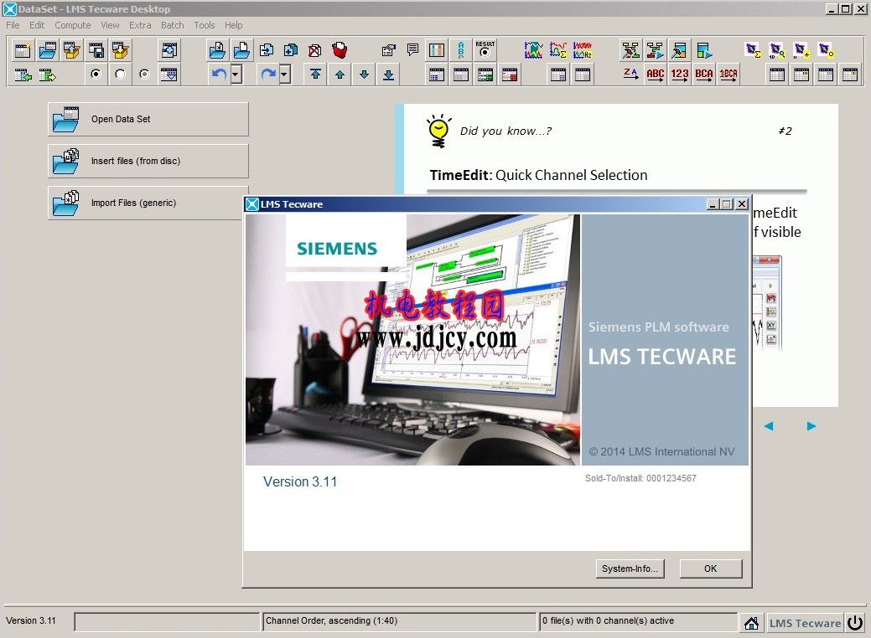Viewport: 871px width, 638px height.
Task: Click the power icon in the status bar
Action: [855, 622]
